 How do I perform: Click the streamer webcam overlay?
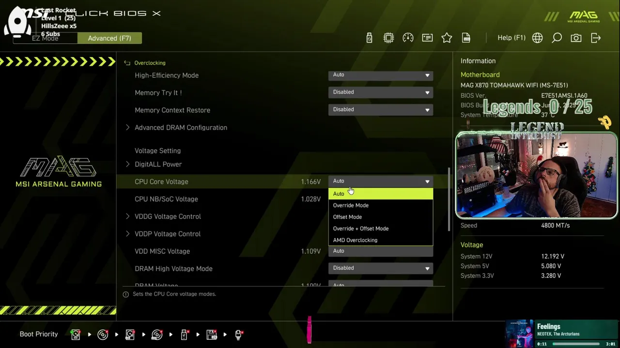click(536, 176)
